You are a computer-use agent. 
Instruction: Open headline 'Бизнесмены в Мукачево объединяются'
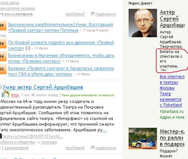tap(61, 58)
